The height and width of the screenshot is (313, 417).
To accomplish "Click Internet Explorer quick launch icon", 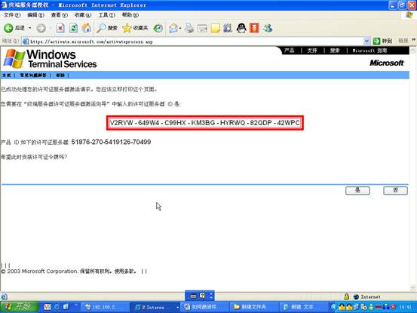I will click(x=57, y=307).
